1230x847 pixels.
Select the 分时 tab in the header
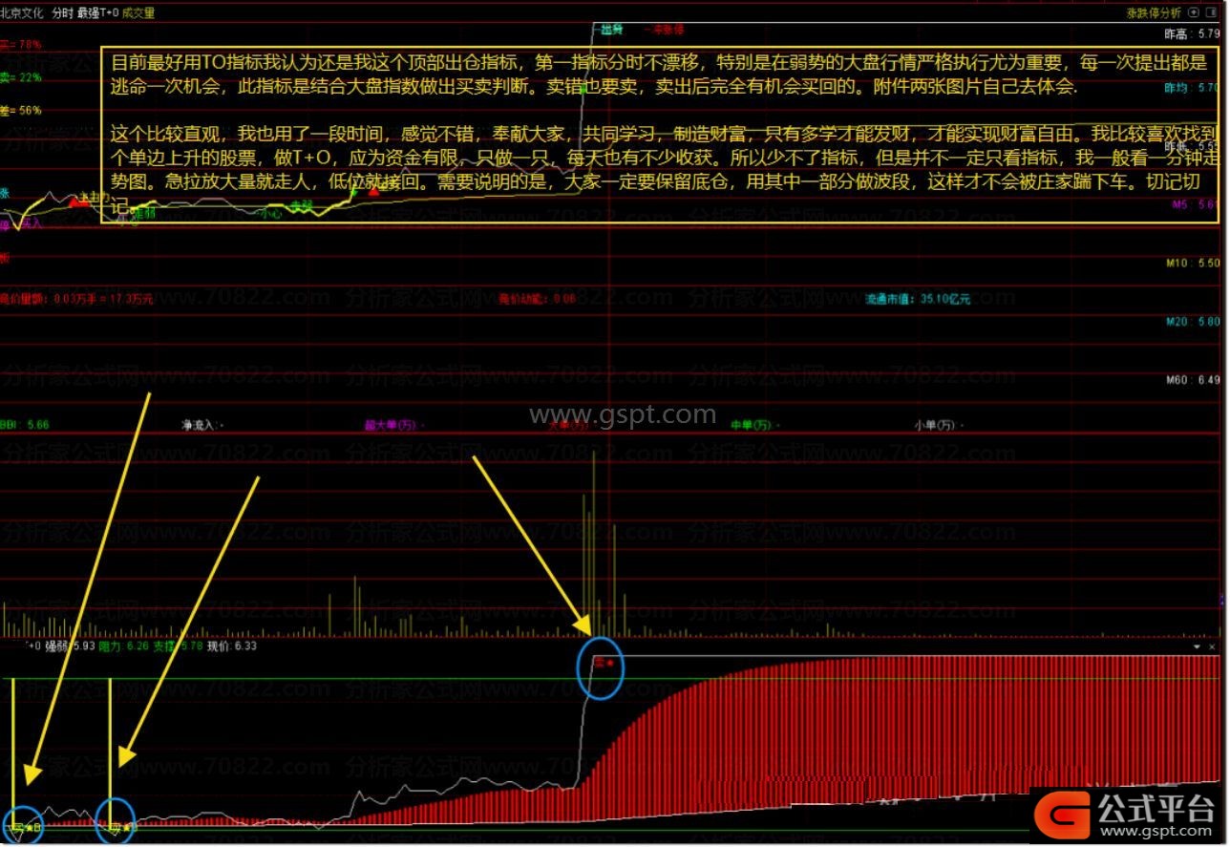[62, 13]
